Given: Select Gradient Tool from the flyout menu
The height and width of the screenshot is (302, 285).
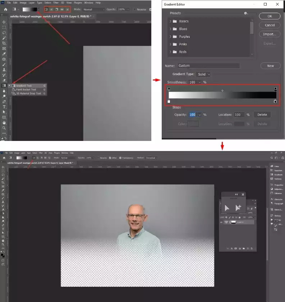Looking at the screenshot, I should pyautogui.click(x=24, y=86).
